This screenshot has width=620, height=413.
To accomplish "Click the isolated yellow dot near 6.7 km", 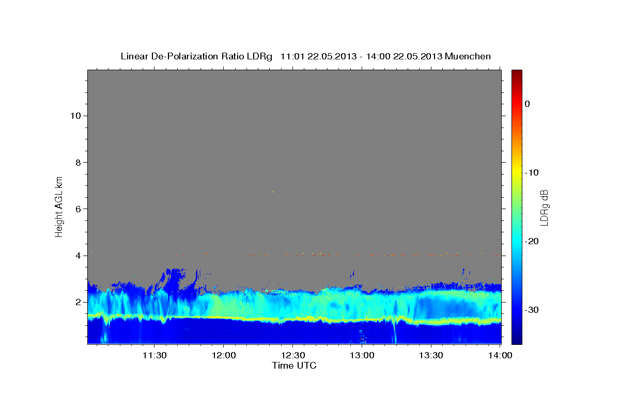I will click(273, 192).
